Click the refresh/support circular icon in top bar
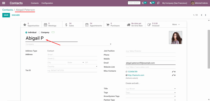The height and width of the screenshot is (101, 210). coord(158,3)
